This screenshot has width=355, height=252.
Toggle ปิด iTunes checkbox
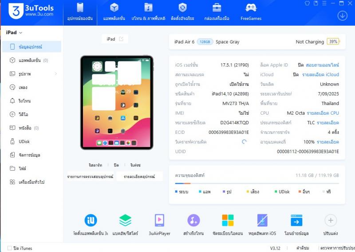click(x=10, y=248)
